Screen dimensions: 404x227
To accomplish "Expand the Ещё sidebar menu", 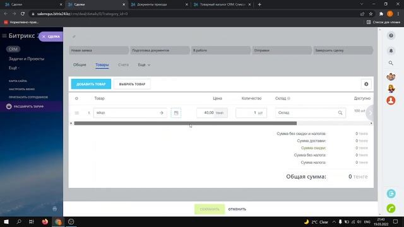I will [x=14, y=67].
